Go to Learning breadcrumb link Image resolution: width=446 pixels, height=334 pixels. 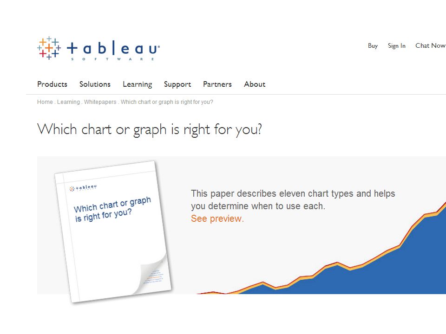(69, 102)
